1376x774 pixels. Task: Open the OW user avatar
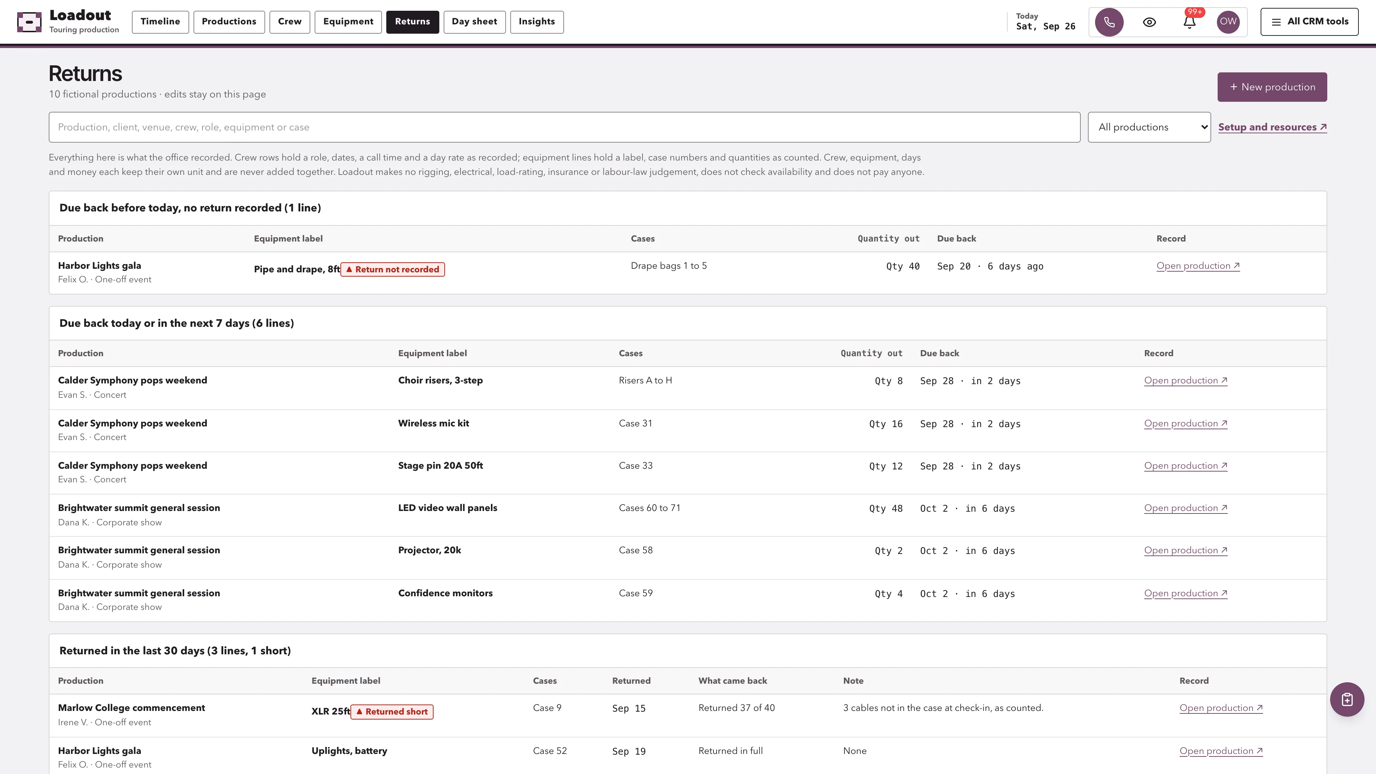pyautogui.click(x=1228, y=22)
